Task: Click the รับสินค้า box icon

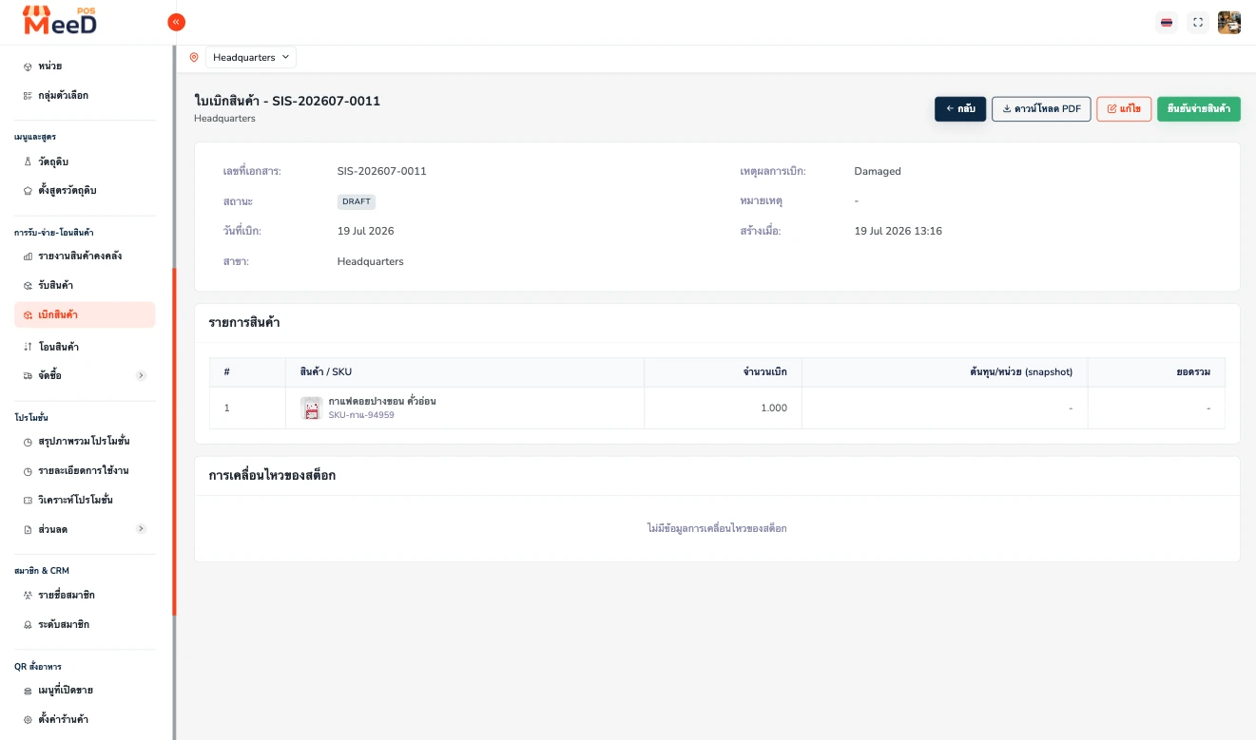Action: click(x=28, y=286)
